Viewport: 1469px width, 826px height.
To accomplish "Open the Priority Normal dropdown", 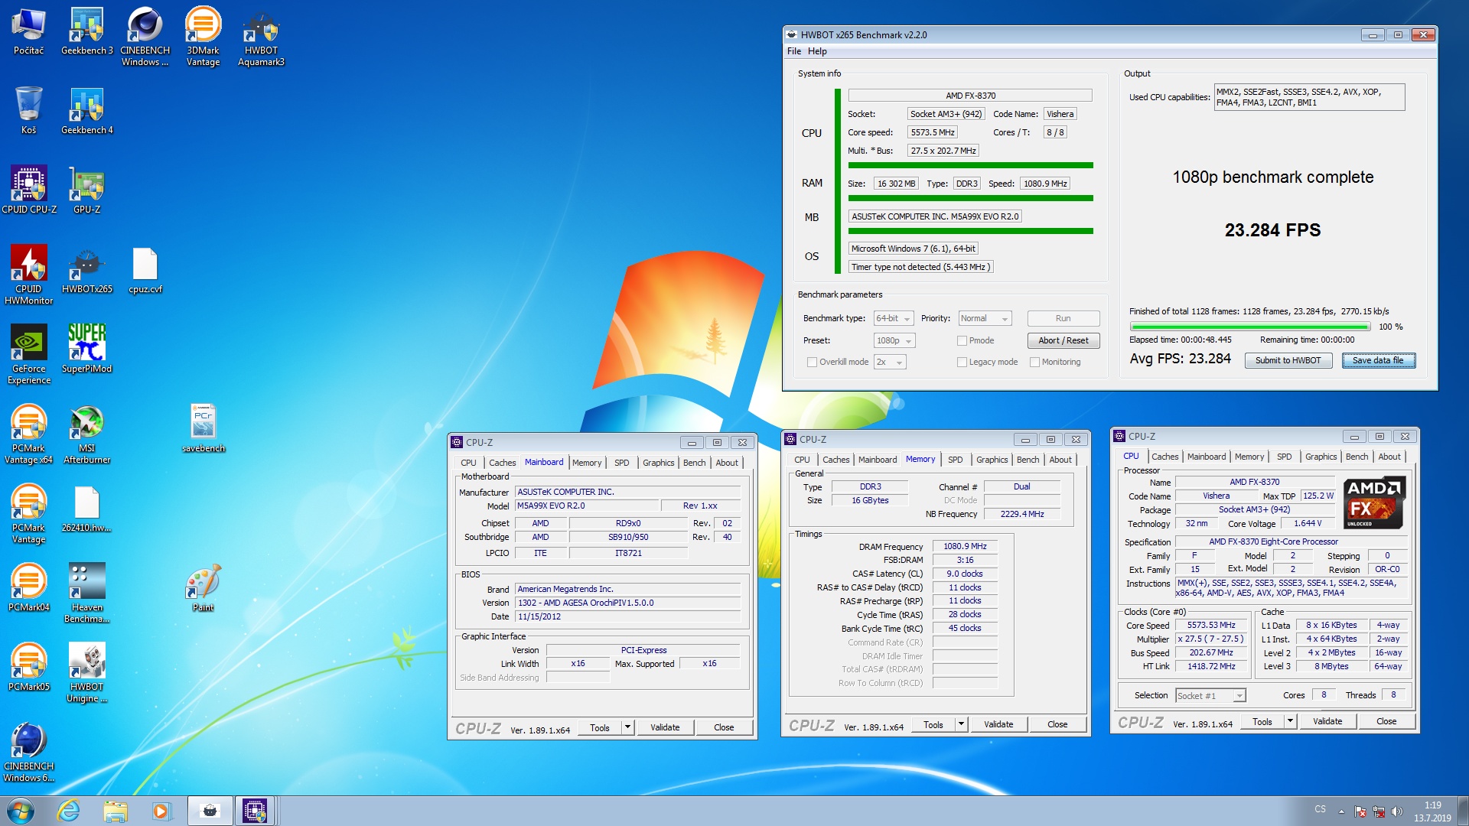I will (985, 319).
